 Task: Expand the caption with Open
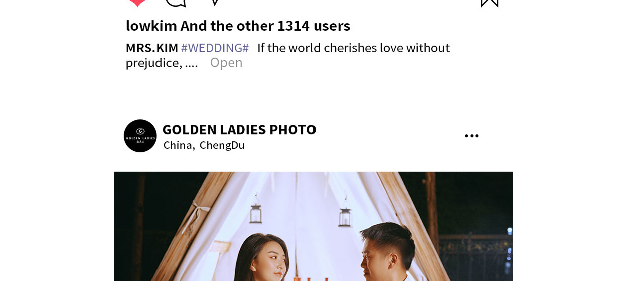click(226, 62)
